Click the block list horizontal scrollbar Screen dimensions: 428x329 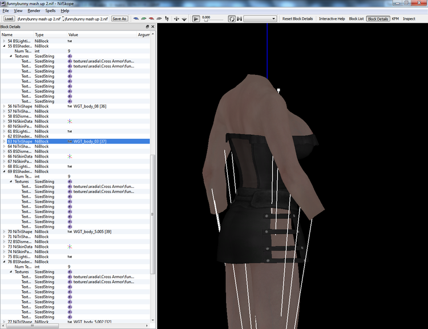click(x=32, y=326)
